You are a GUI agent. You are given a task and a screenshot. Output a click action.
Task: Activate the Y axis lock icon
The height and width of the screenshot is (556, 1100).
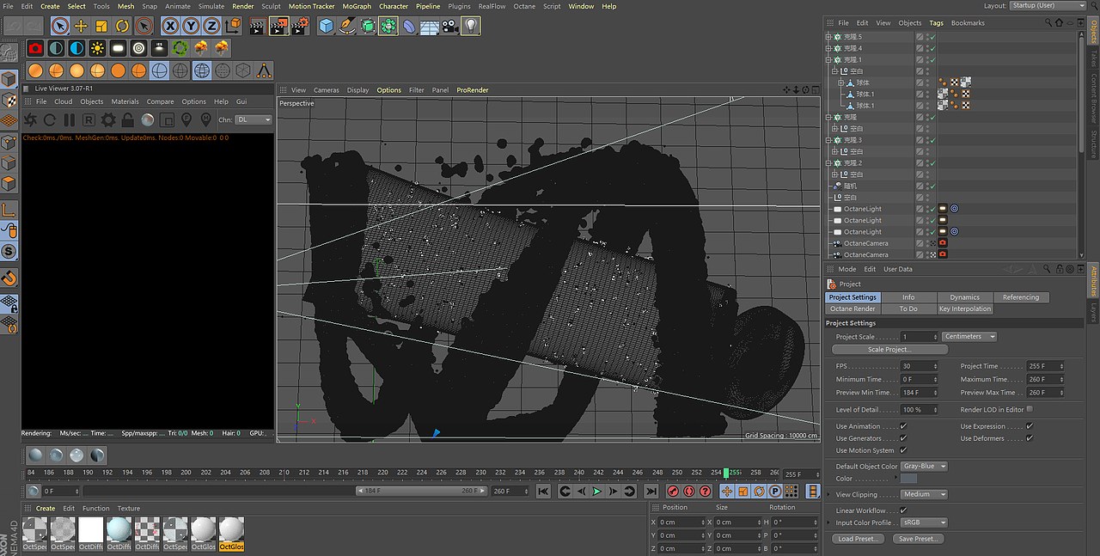pyautogui.click(x=190, y=26)
